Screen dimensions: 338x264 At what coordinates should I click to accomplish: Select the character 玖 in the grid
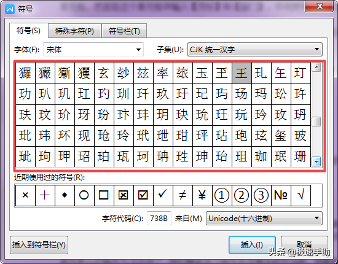pos(163,94)
